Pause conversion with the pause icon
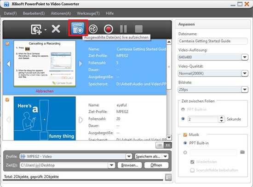253x187 pixels. 123,29
